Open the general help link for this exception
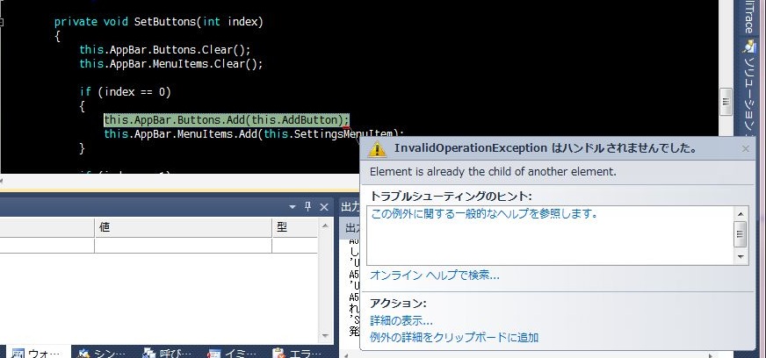This screenshot has height=358, width=766. click(x=484, y=213)
